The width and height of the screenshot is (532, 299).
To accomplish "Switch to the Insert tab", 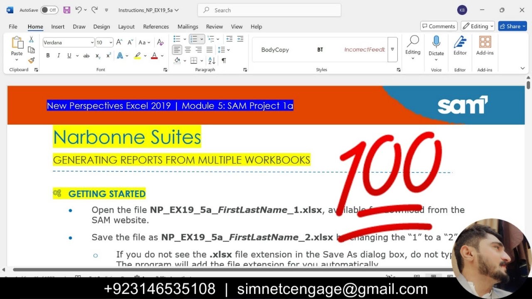I will (x=58, y=27).
